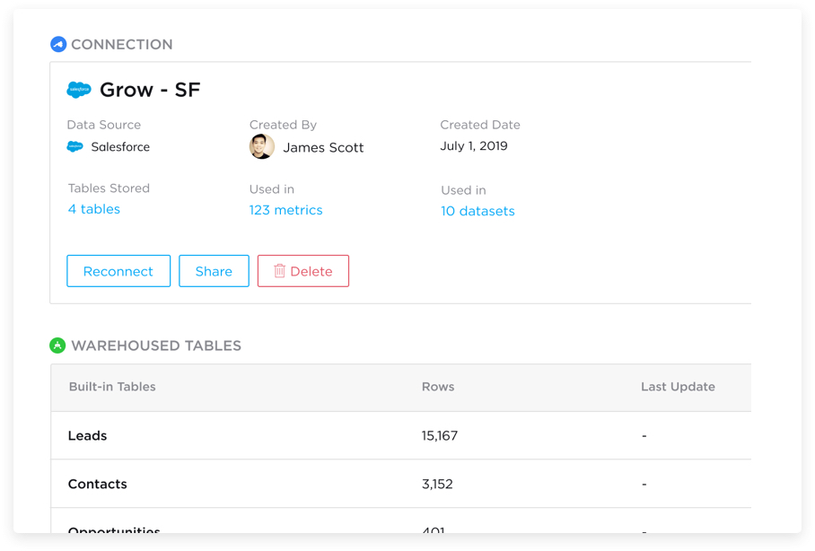Share the Grow - SF connection

click(214, 271)
